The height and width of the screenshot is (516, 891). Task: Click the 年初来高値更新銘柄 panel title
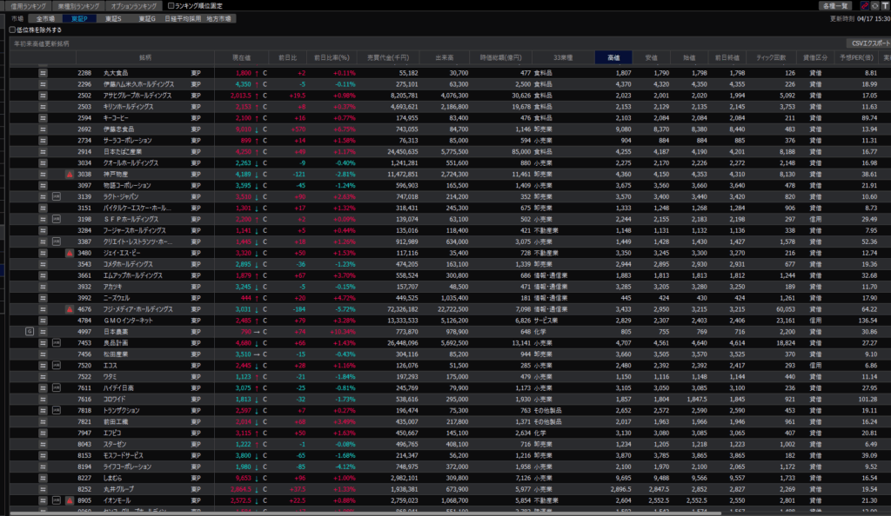[x=42, y=43]
